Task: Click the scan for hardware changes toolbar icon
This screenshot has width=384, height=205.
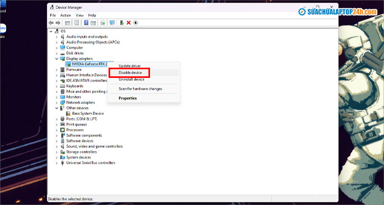Action: pos(112,23)
